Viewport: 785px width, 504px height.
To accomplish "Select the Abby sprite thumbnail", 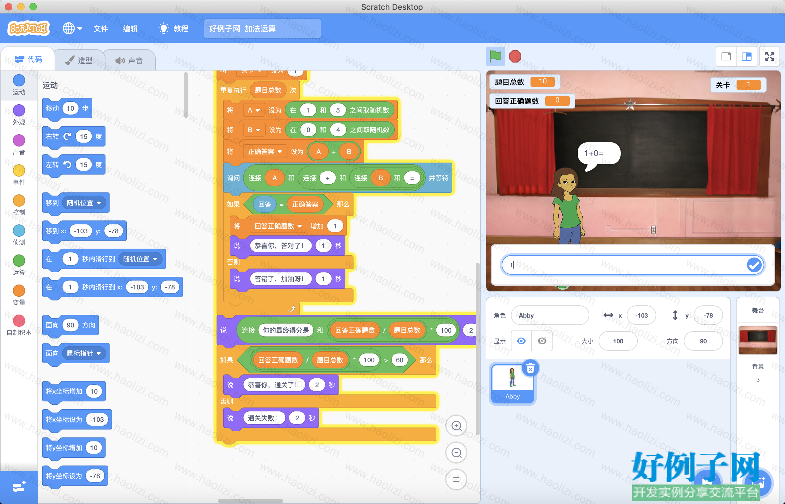I will click(513, 384).
